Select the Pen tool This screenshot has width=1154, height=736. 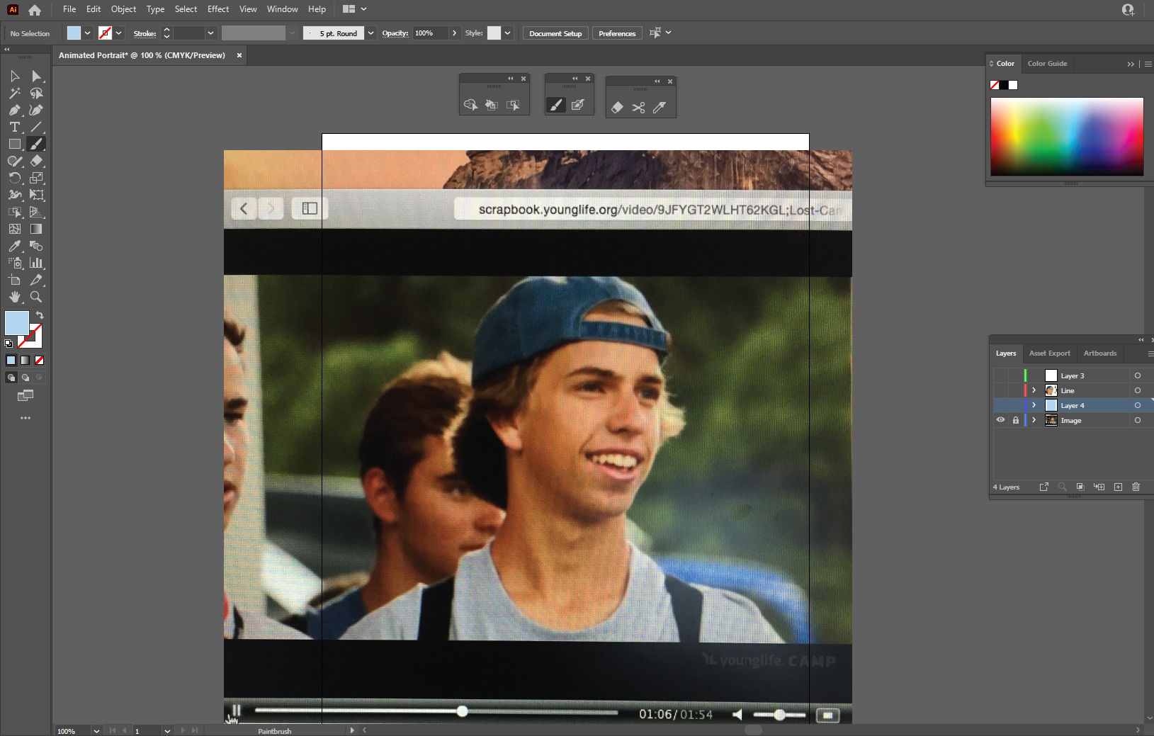[14, 110]
